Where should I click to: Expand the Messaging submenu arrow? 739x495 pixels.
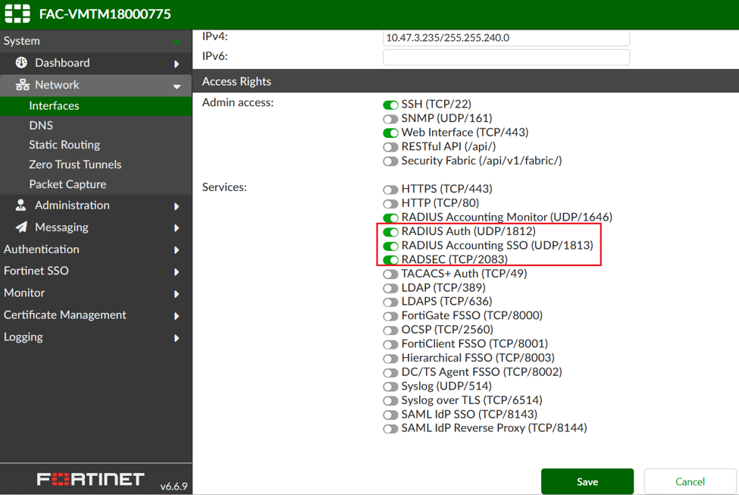click(x=177, y=228)
